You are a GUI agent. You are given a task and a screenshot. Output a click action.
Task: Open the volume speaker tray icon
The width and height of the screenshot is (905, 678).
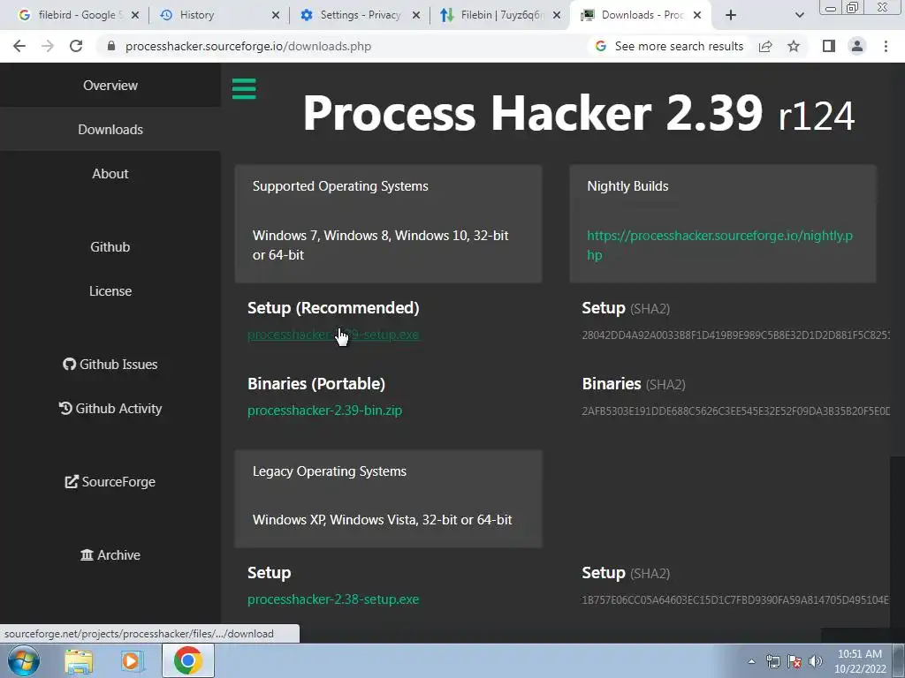coord(816,661)
